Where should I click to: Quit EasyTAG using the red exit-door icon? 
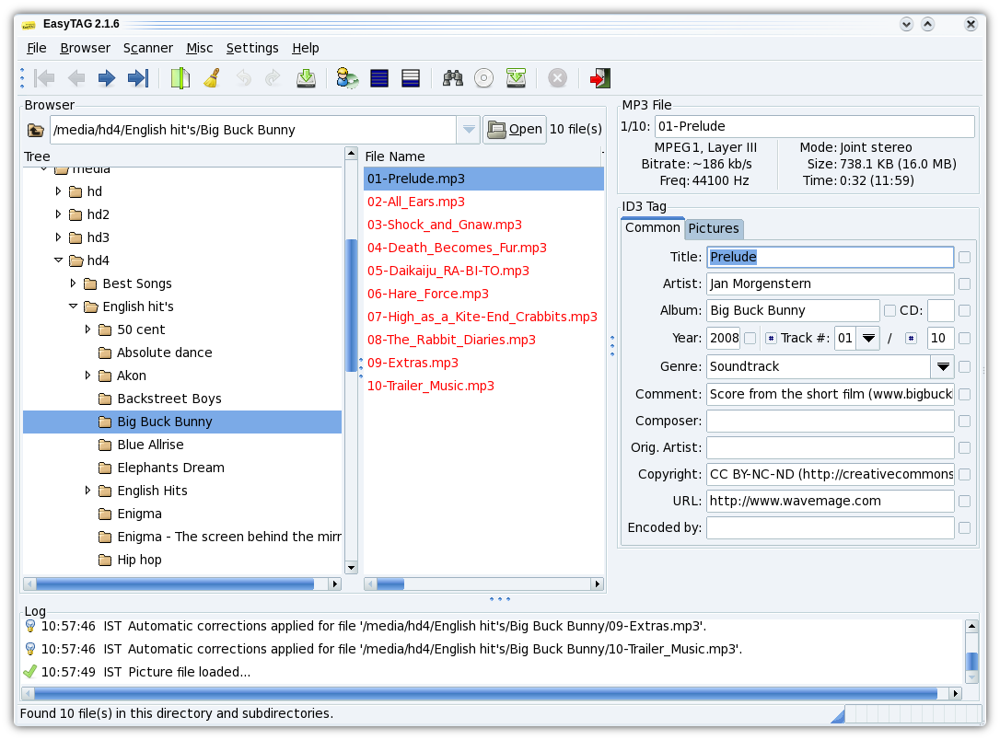[x=600, y=78]
